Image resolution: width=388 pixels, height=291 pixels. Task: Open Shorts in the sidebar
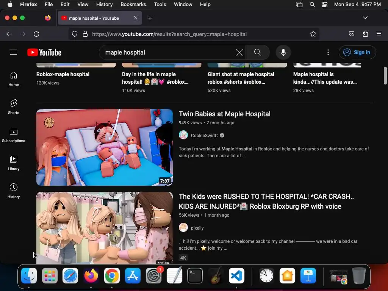coord(14,107)
